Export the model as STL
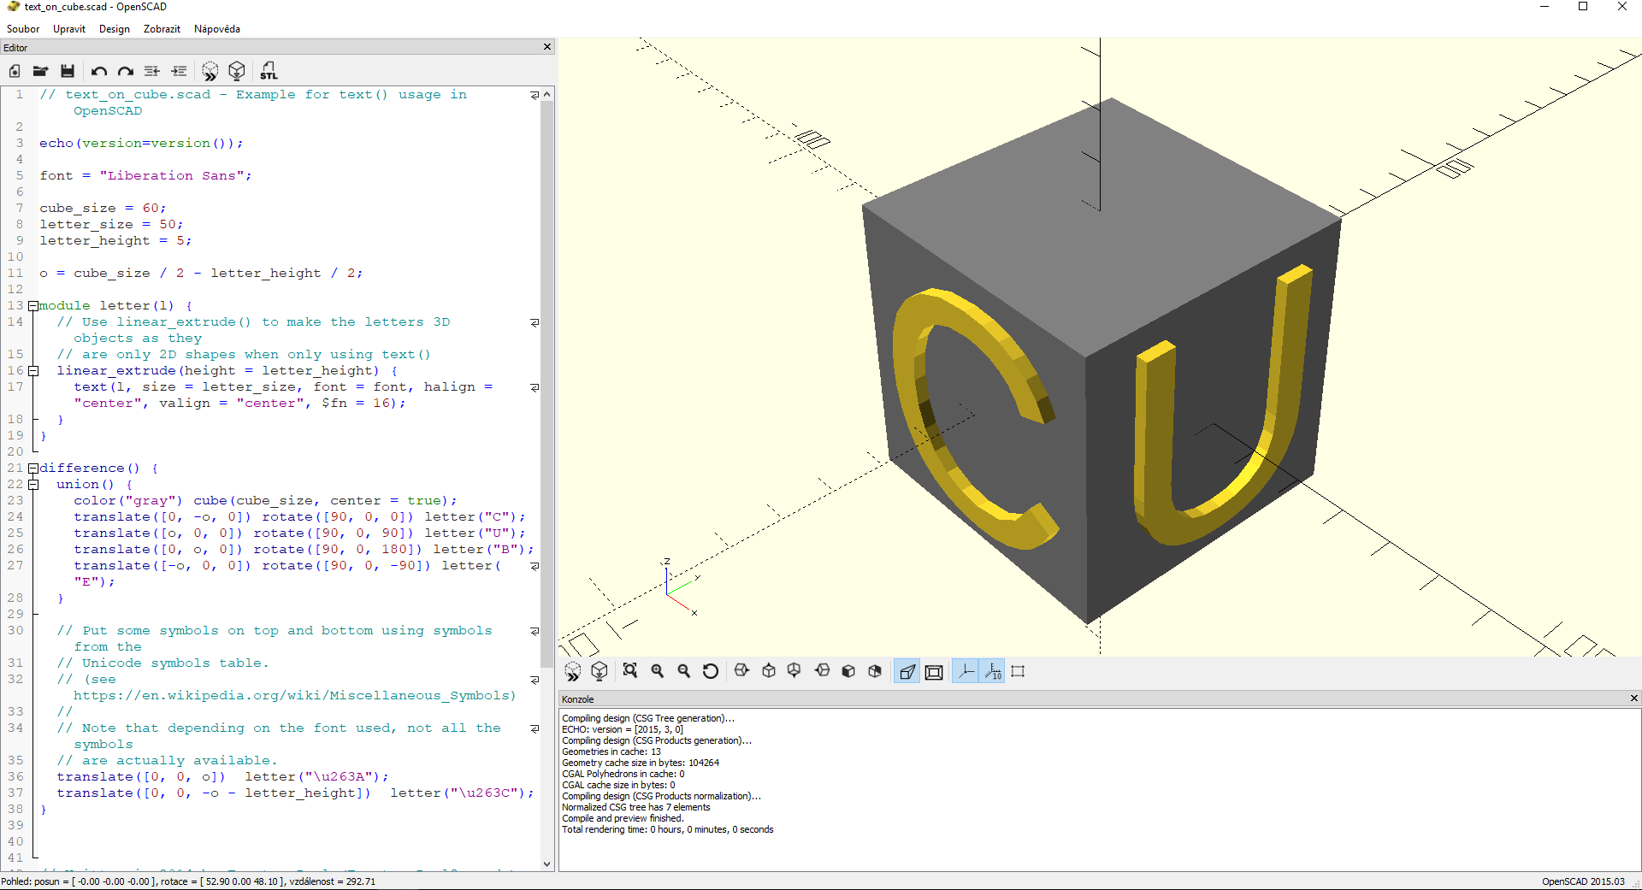The height and width of the screenshot is (890, 1642). 269,71
